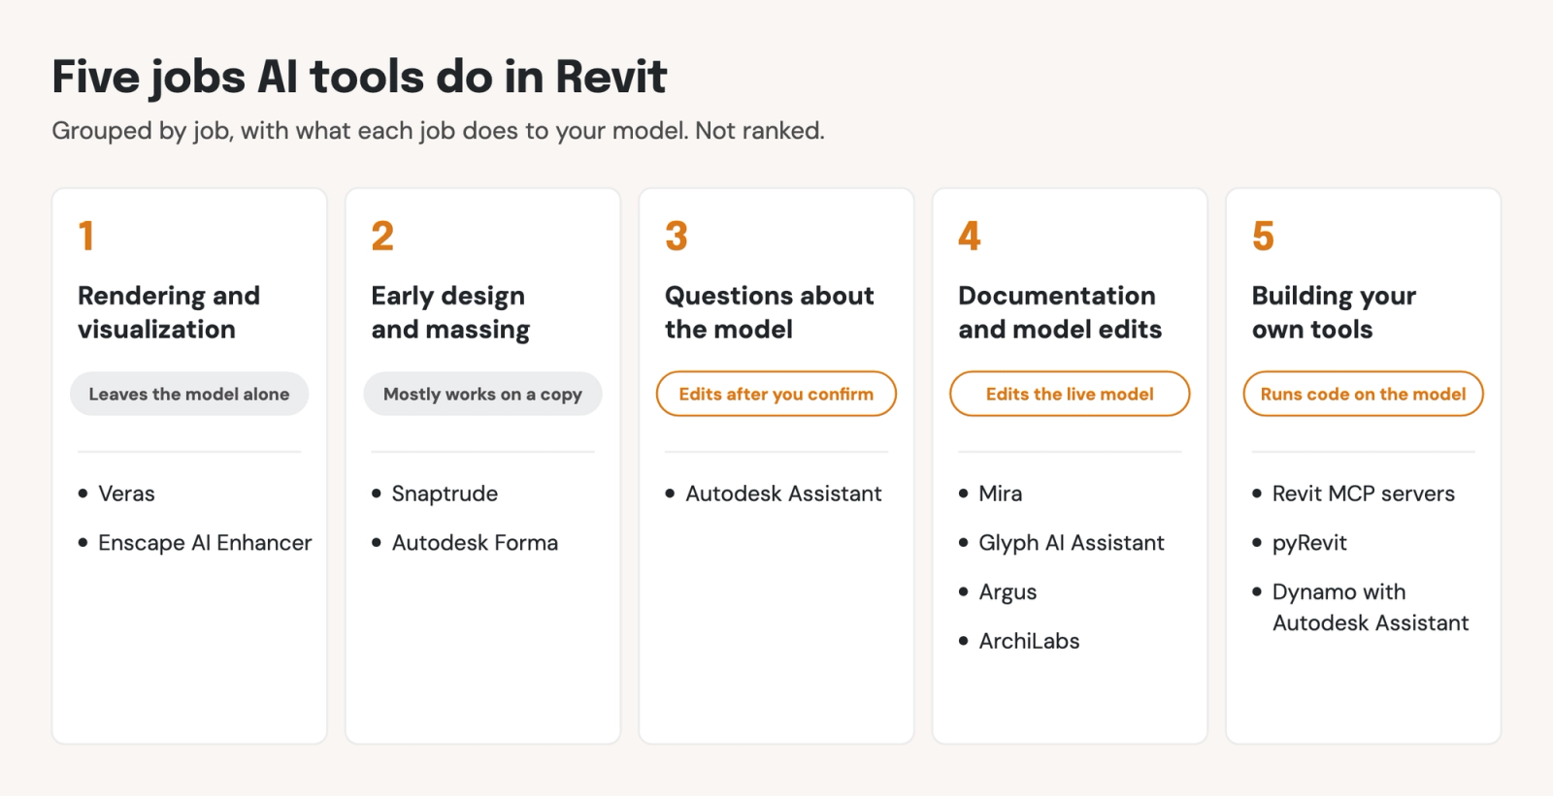Click the orange number 5

(1263, 236)
